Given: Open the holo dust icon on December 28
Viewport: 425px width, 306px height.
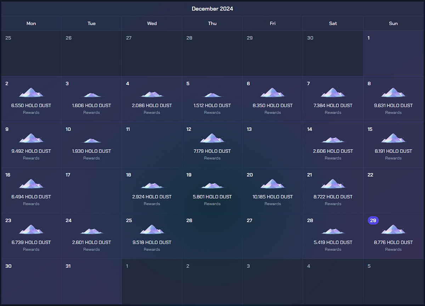Looking at the screenshot, I should coord(333,231).
